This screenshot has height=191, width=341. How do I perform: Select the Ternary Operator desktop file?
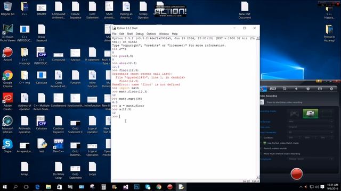tap(143, 11)
